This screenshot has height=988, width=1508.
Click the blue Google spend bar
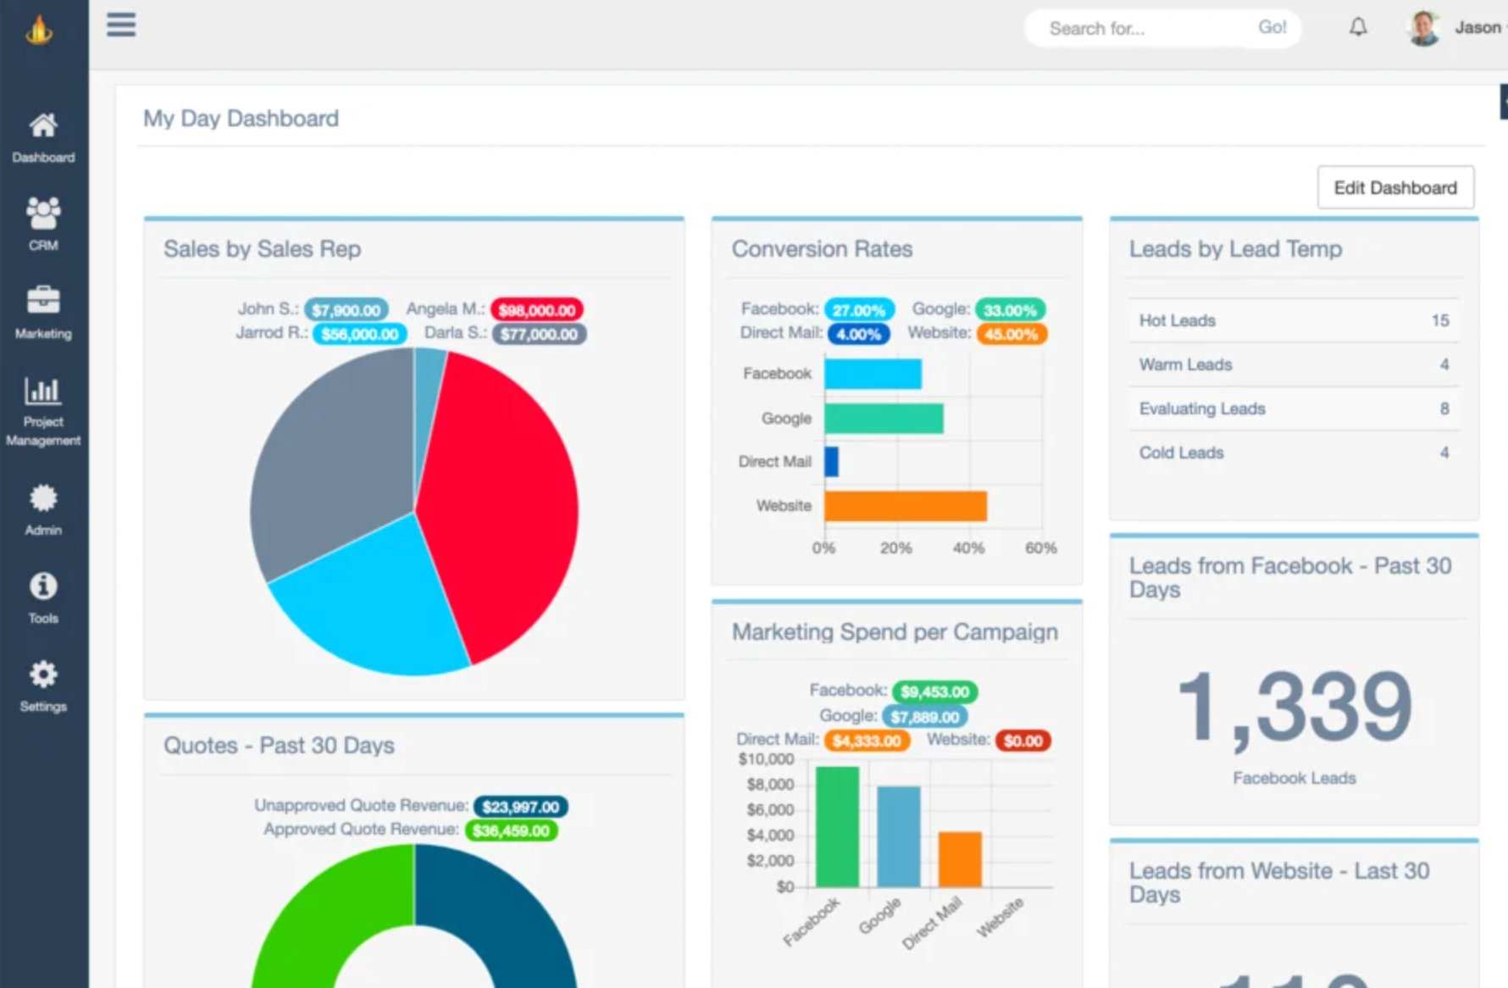click(899, 836)
